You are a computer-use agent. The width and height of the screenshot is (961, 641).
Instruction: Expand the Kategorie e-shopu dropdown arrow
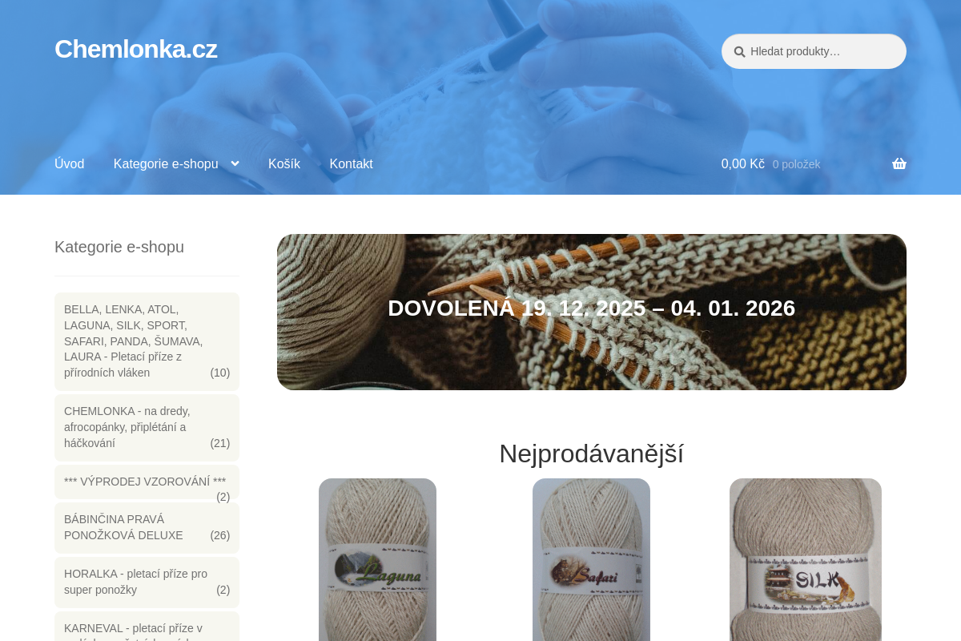tap(235, 163)
